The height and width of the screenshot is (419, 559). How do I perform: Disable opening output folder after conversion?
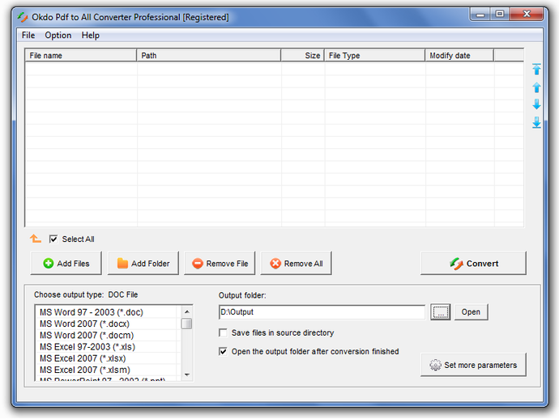223,351
